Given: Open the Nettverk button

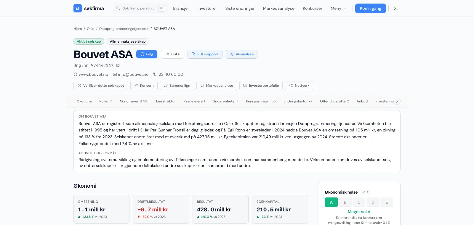Looking at the screenshot, I should 299,86.
